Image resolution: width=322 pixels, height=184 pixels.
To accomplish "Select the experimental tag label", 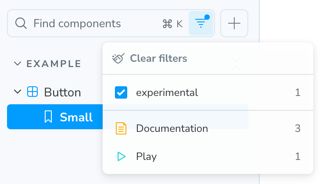I will 167,92.
